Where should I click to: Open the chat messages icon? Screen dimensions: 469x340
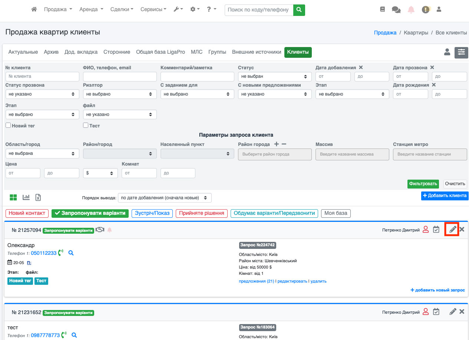tap(396, 10)
